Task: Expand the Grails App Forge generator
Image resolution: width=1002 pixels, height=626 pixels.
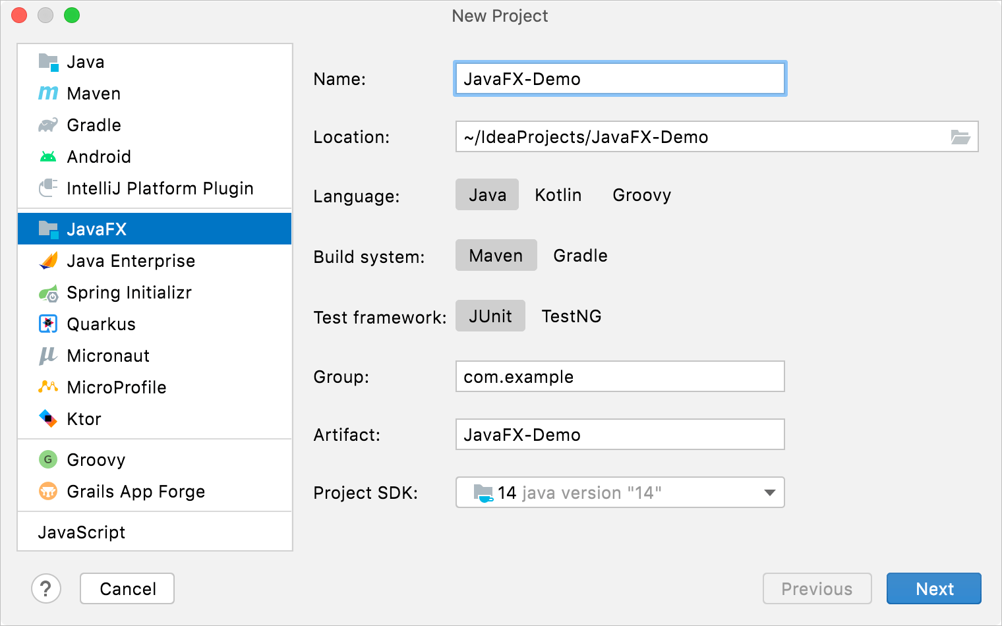Action: (135, 491)
